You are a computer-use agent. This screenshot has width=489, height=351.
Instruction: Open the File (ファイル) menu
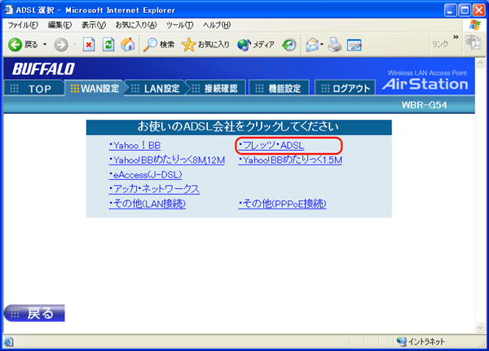pos(23,25)
